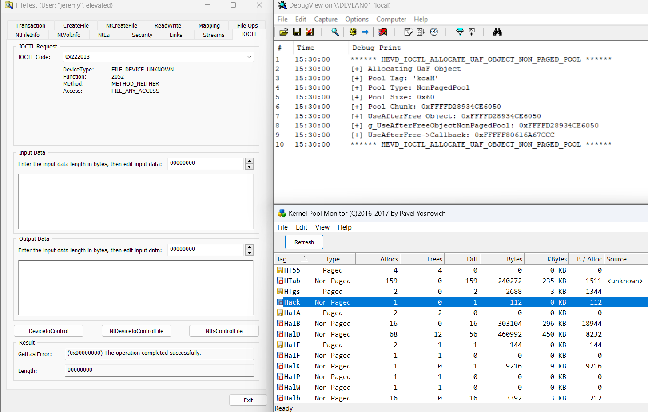
Task: Click the GetLastError result text field
Action: [159, 353]
